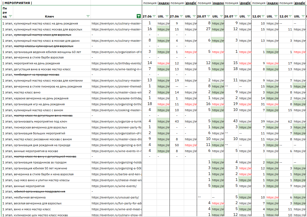Open filter on 27.06 Google position column
This screenshot has height=217, width=307.
point(181,16)
